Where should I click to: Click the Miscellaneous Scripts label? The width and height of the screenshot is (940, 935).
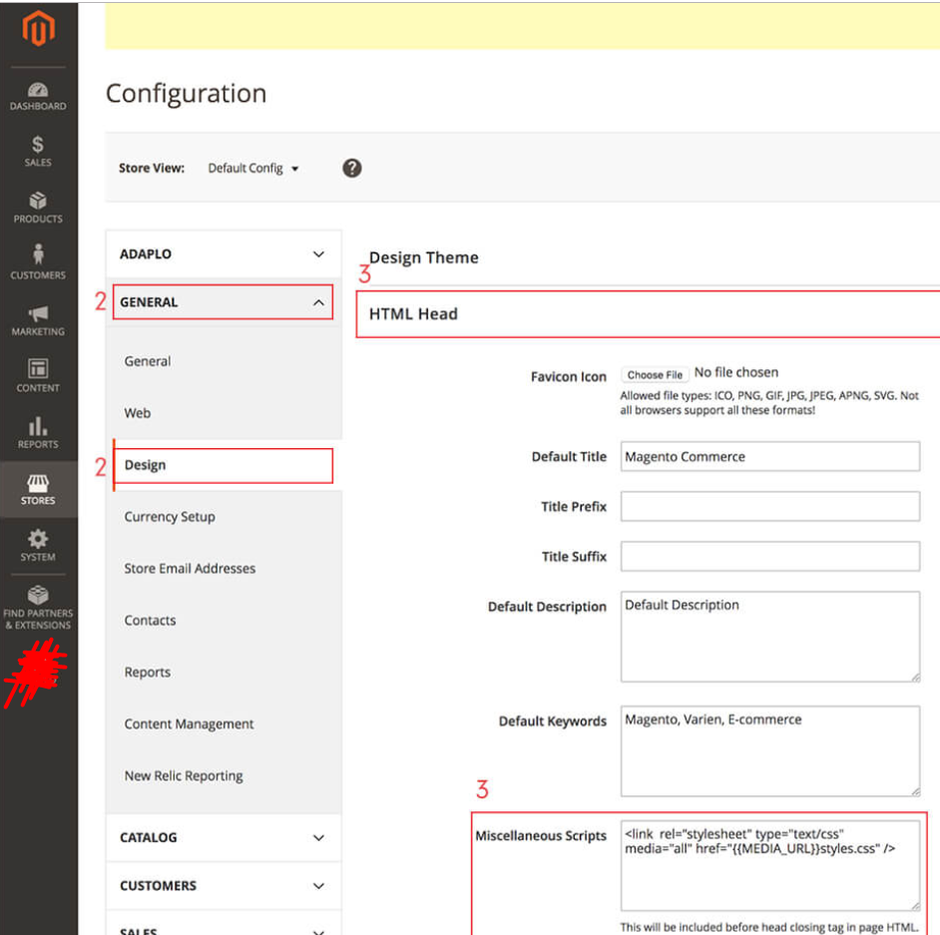point(541,835)
